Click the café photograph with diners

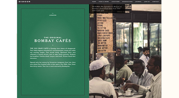(x=125, y=51)
